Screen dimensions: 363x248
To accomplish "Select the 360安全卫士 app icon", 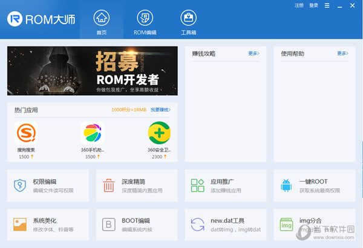I will pos(159,133).
